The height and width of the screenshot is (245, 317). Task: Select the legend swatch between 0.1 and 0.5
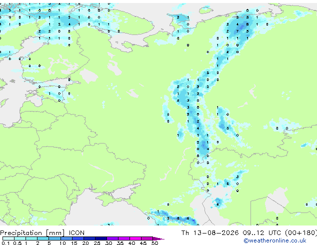click(8, 238)
